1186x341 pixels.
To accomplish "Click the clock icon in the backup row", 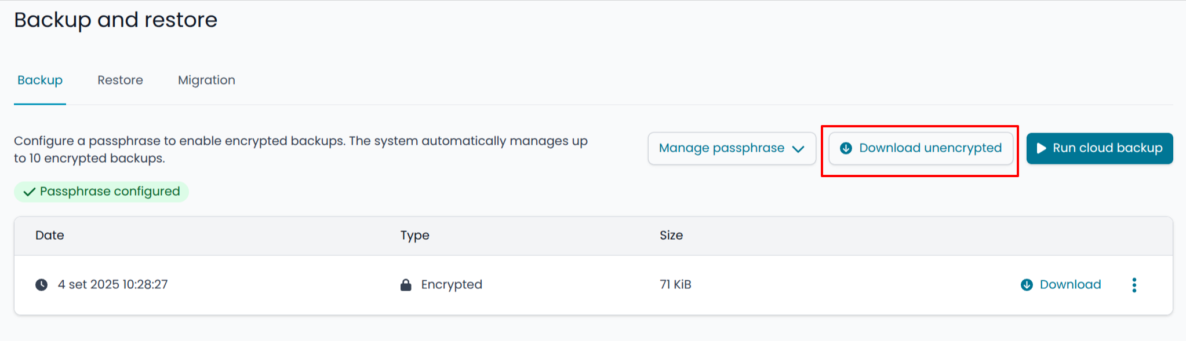I will point(42,285).
